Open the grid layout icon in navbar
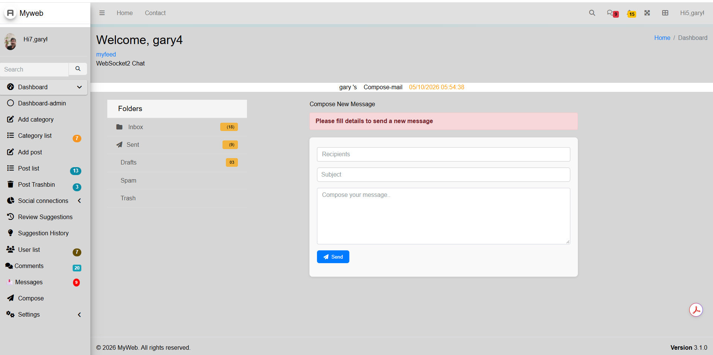This screenshot has height=355, width=713. [665, 13]
